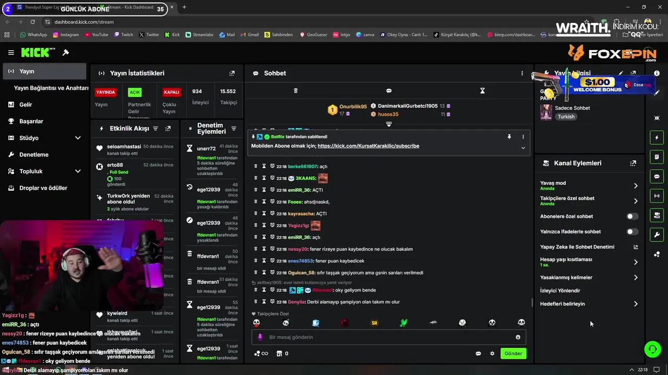This screenshot has height=375, width=668.
Task: Open the pinned message three-dot menu
Action: coord(523,136)
